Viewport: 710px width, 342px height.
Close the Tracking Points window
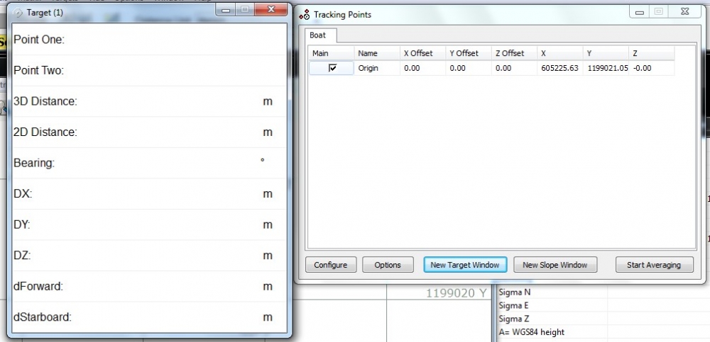685,12
